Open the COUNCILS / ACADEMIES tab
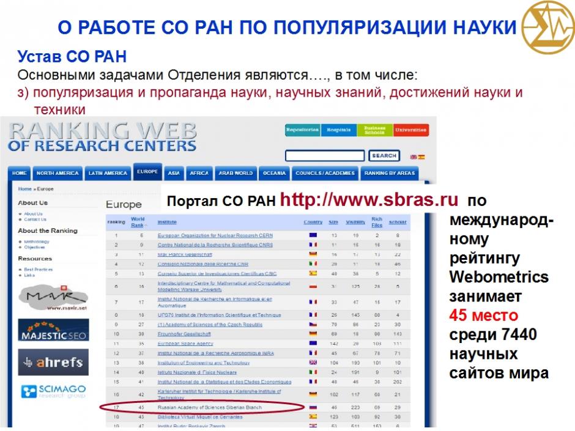Viewport: 575px width, 431px height. [x=325, y=173]
